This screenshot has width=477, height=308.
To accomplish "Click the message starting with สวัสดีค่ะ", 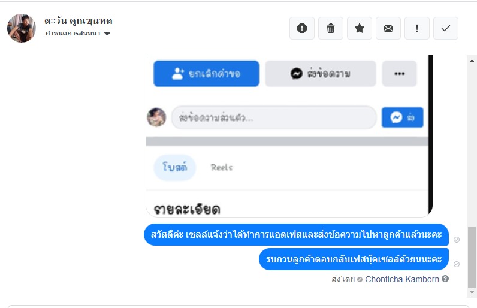I will (296, 235).
